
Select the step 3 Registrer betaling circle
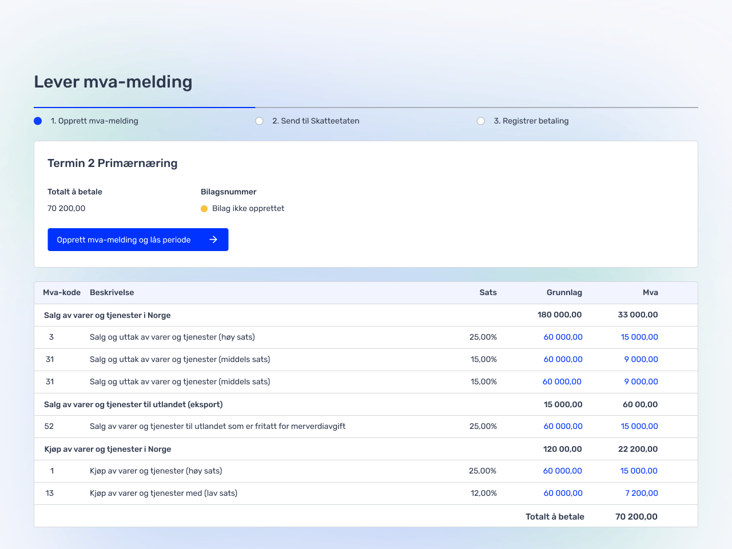[x=481, y=121]
